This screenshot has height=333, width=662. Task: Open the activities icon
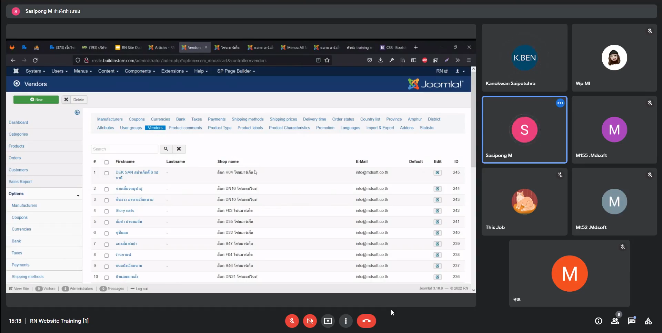pyautogui.click(x=648, y=321)
